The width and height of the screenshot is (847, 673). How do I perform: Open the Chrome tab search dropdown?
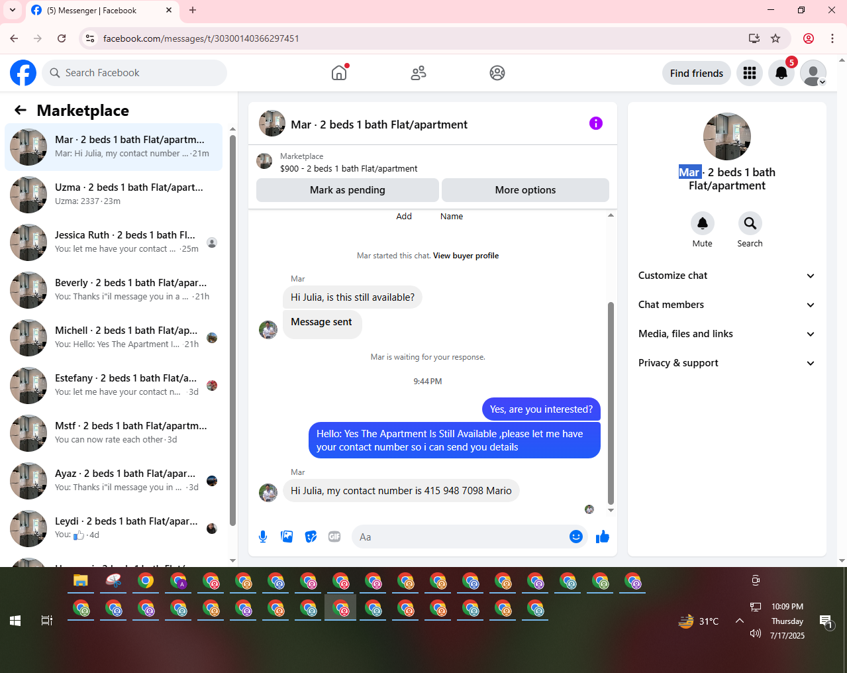coord(13,10)
